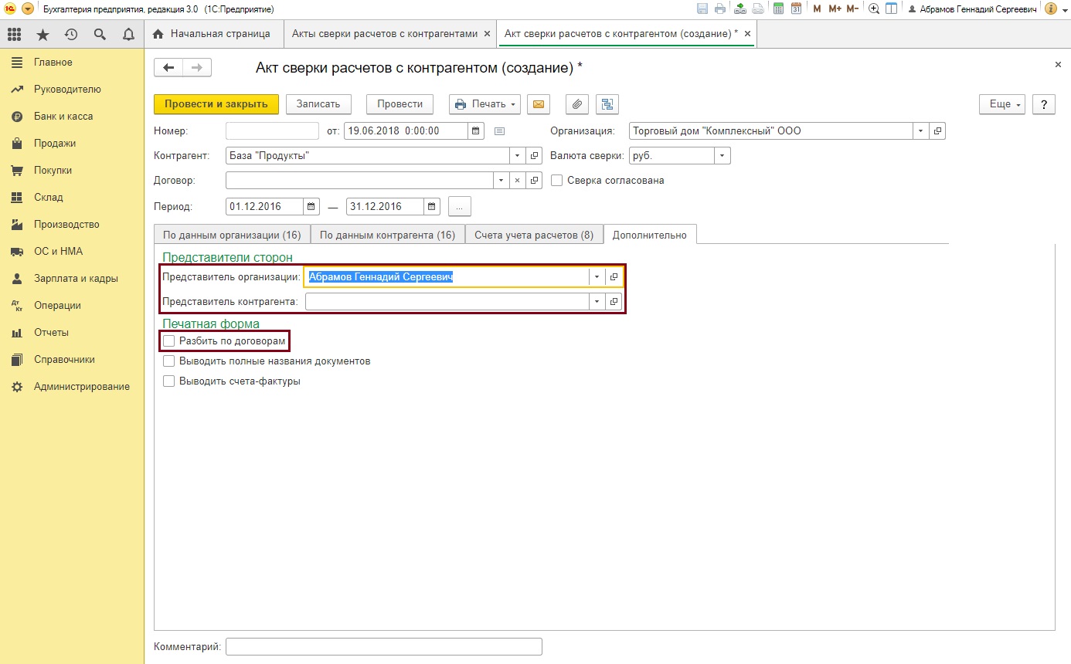Click the printer icon in title bar
Screen dimensions: 1071x664
(721, 8)
